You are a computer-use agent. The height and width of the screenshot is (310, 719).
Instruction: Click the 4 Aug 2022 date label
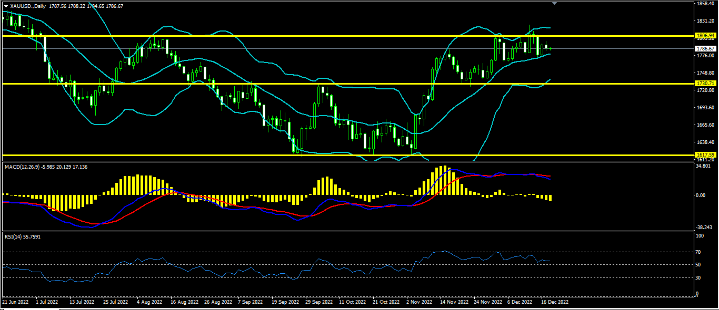point(148,302)
